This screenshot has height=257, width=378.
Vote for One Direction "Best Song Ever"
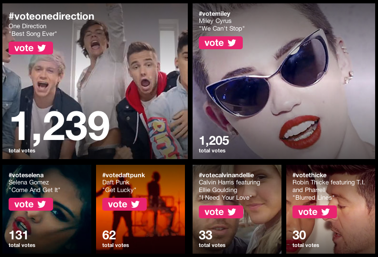coord(31,48)
